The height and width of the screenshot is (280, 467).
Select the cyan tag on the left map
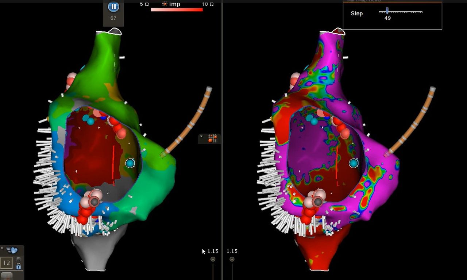click(x=130, y=163)
